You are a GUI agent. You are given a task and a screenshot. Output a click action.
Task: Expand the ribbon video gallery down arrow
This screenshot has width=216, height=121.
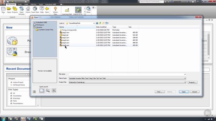tap(85, 12)
